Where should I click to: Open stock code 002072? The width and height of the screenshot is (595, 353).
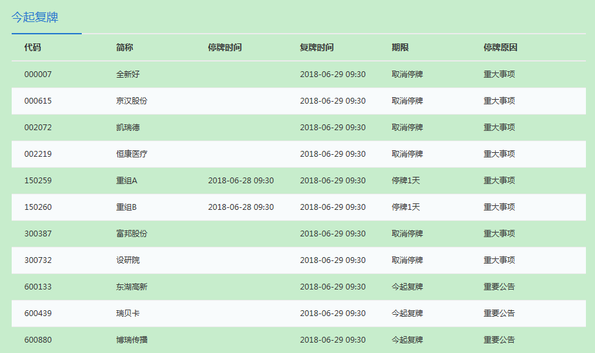click(38, 128)
